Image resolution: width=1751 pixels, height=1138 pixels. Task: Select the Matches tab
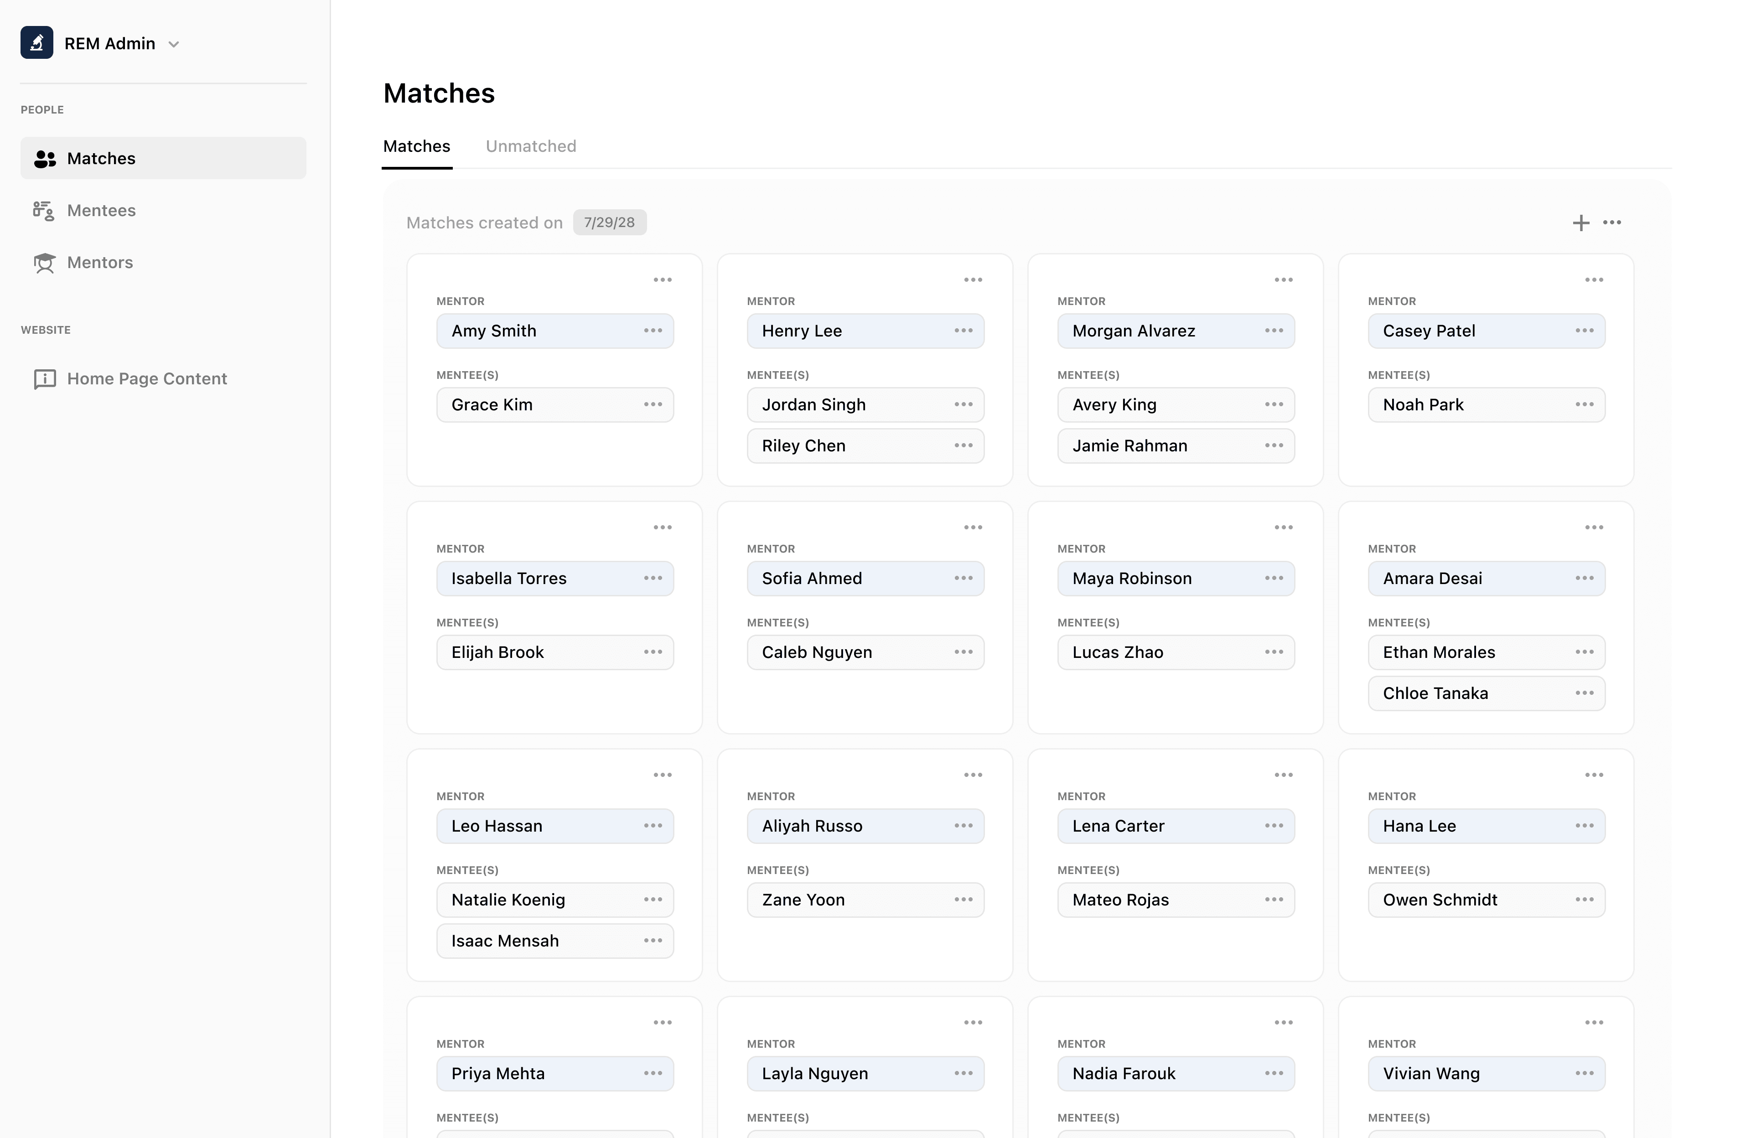(416, 146)
